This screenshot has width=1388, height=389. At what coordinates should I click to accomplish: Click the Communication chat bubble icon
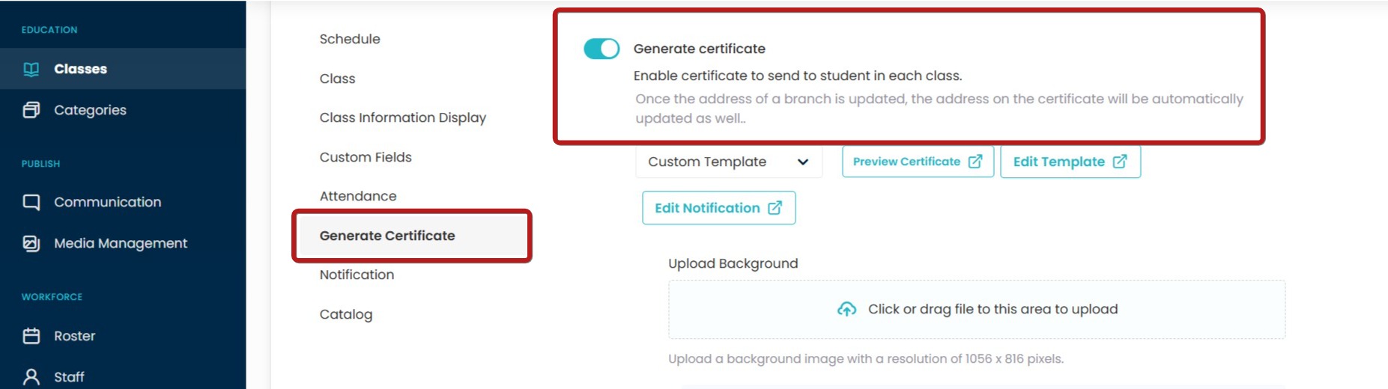tap(31, 202)
